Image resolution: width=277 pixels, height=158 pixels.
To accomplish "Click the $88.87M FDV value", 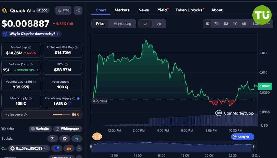I will click(63, 70).
